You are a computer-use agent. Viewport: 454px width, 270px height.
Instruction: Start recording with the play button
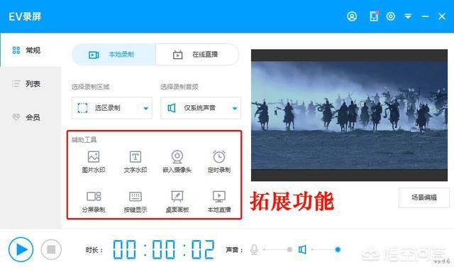[21, 249]
